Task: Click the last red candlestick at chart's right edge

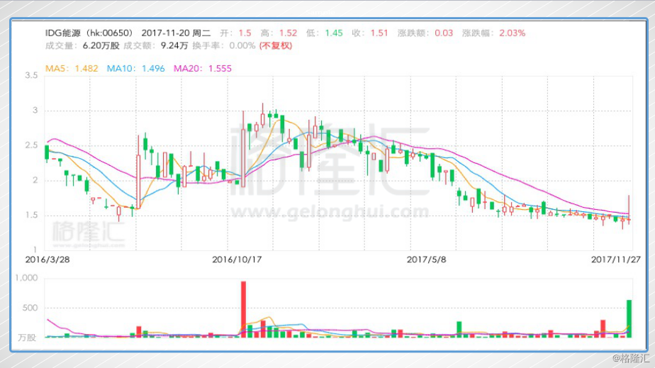Action: (629, 209)
